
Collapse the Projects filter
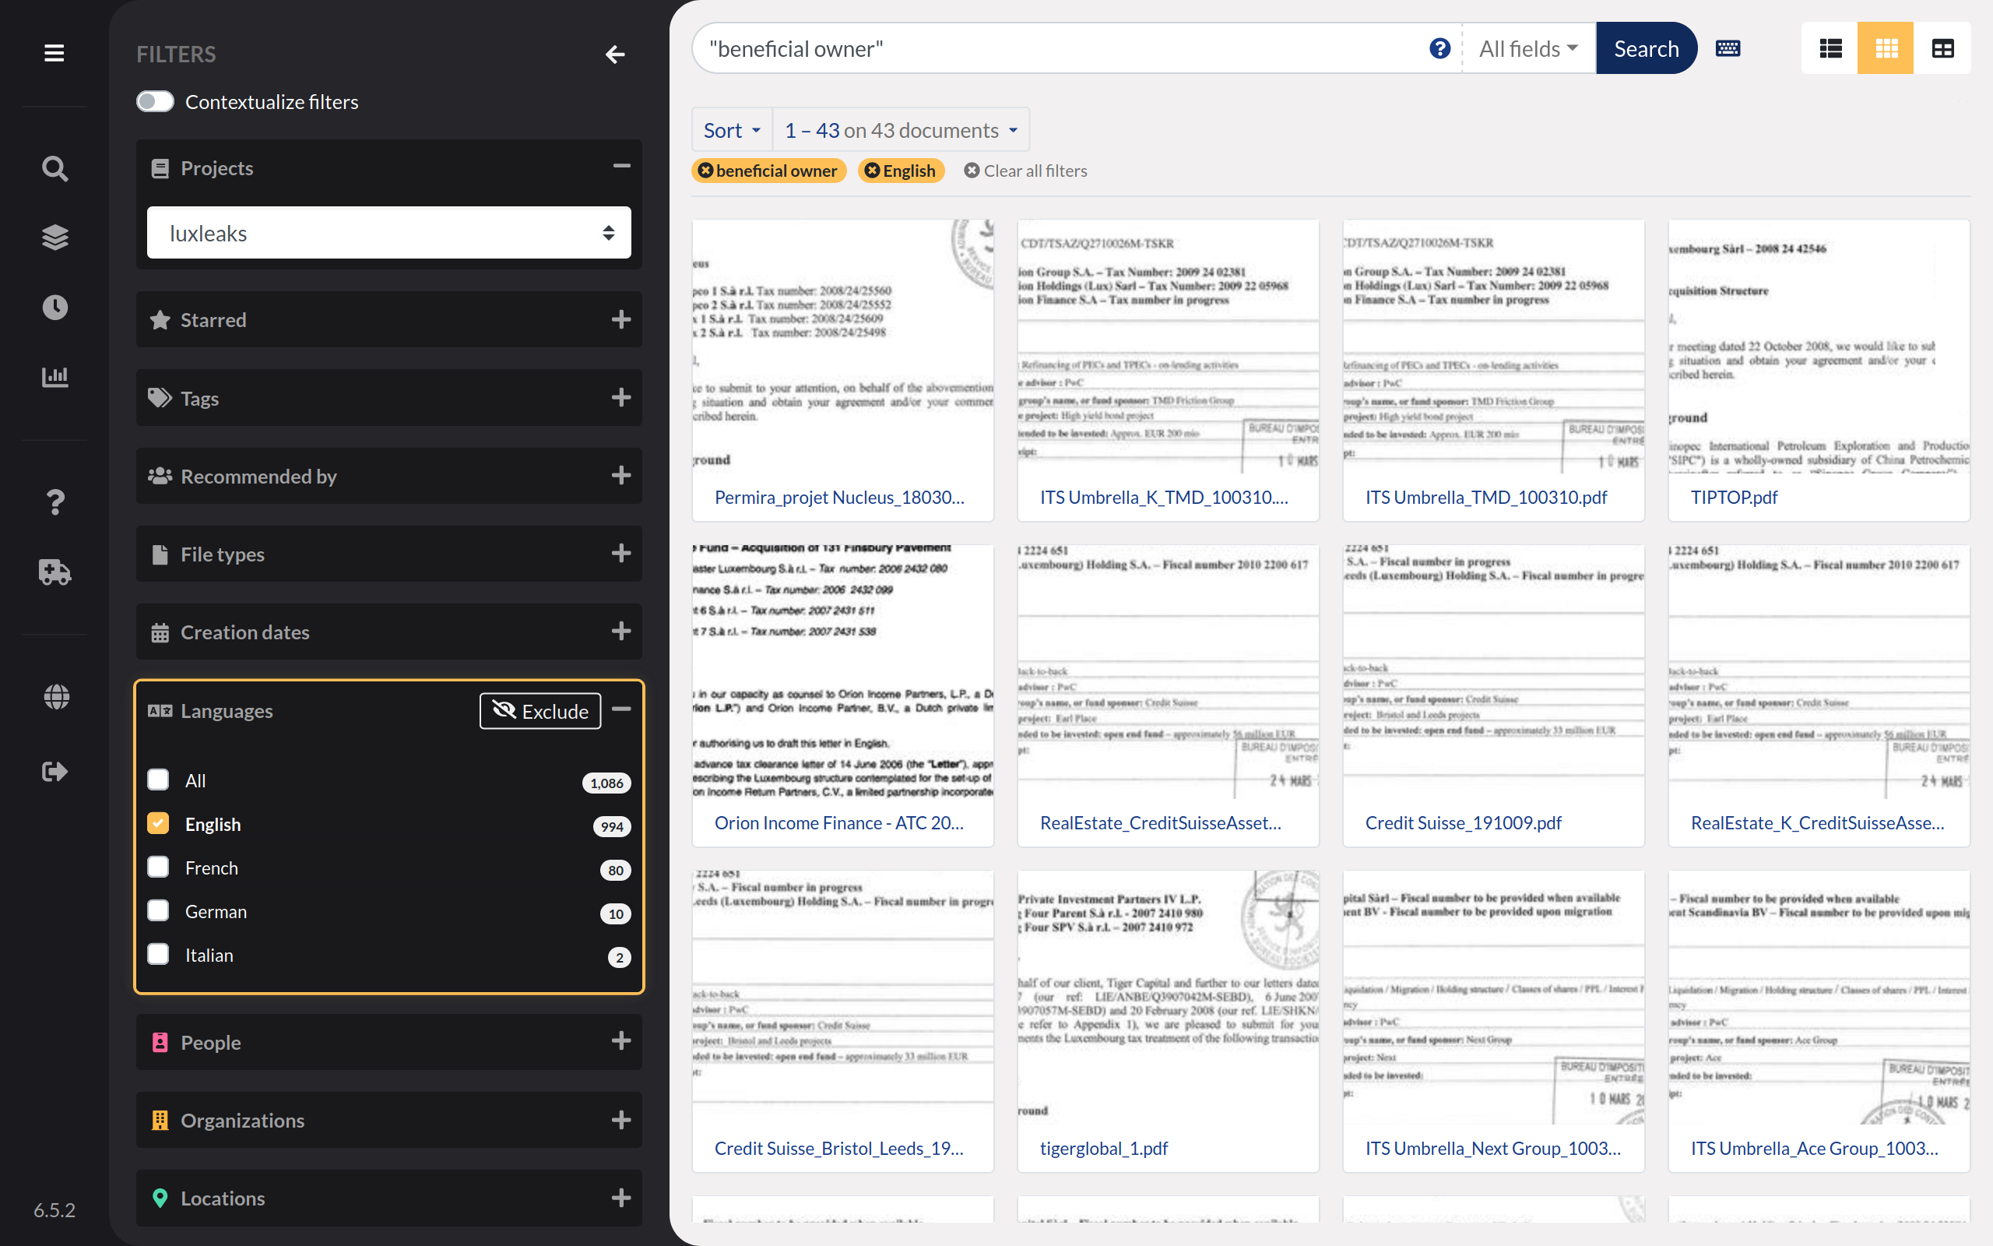pyautogui.click(x=622, y=167)
